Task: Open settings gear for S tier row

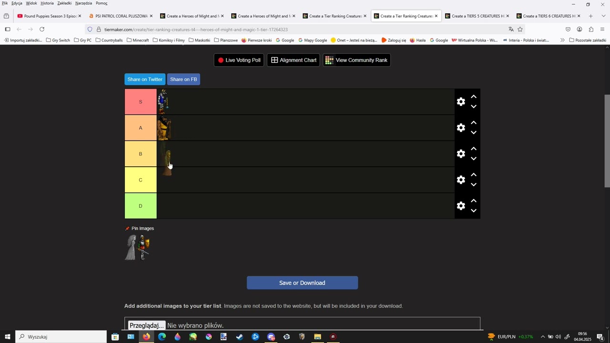Action: (x=461, y=102)
